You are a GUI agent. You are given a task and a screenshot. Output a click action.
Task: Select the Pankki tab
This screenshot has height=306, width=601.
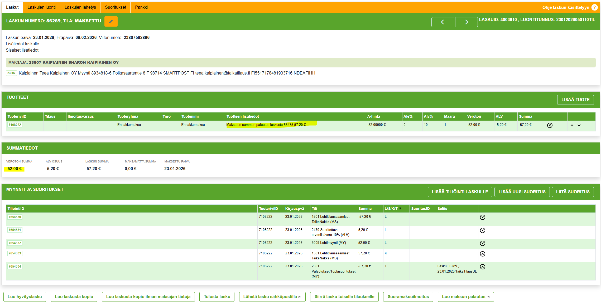[x=141, y=7]
